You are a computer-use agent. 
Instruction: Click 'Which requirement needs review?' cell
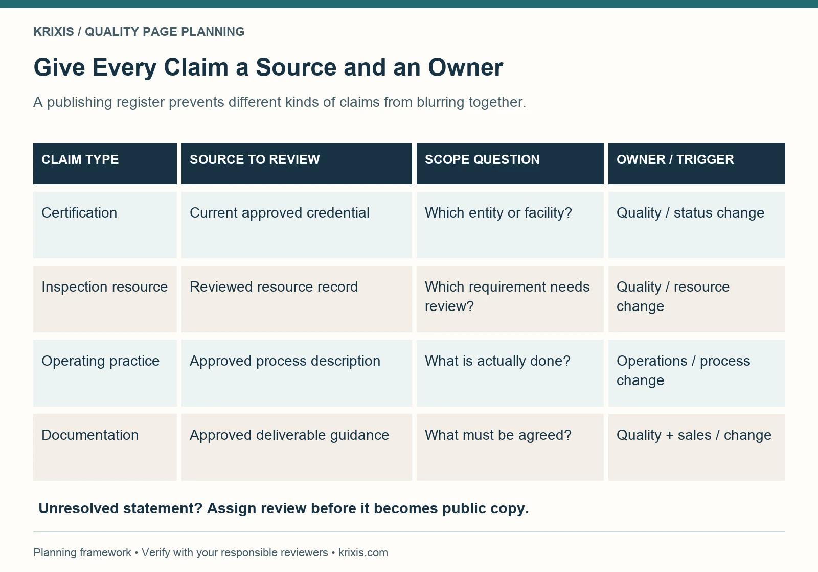point(510,299)
